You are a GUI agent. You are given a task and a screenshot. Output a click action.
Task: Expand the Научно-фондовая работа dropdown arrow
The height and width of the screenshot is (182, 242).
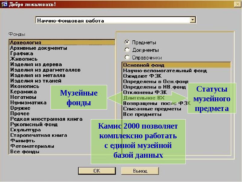pyautogui.click(x=192, y=20)
